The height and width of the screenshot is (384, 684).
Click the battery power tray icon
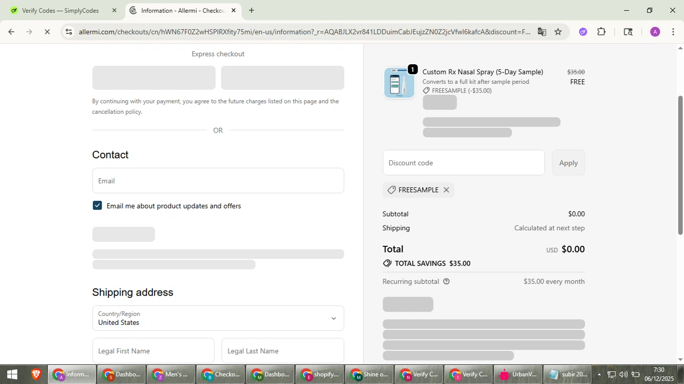coord(636,375)
